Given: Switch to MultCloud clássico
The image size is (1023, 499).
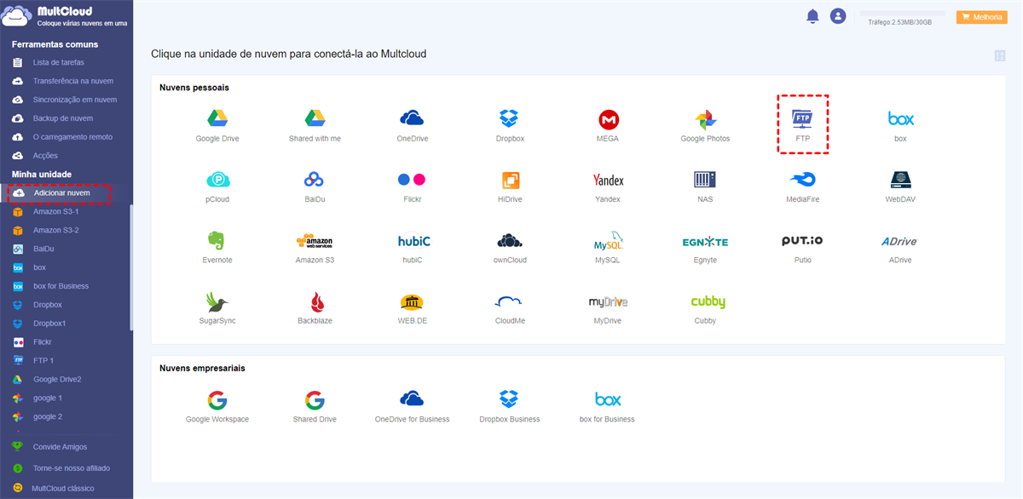Looking at the screenshot, I should 63,489.
